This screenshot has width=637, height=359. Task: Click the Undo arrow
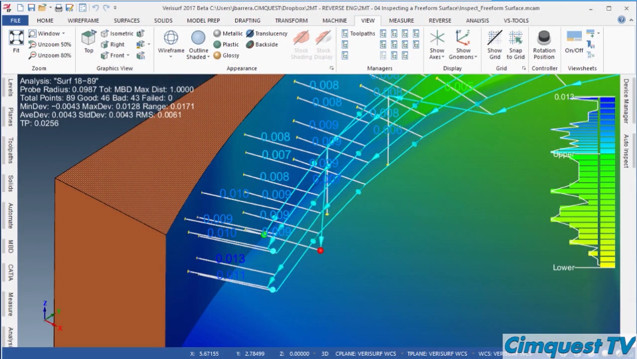95,8
